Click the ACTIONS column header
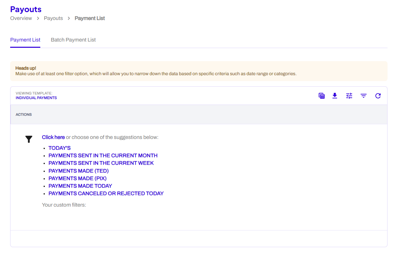 (24, 115)
